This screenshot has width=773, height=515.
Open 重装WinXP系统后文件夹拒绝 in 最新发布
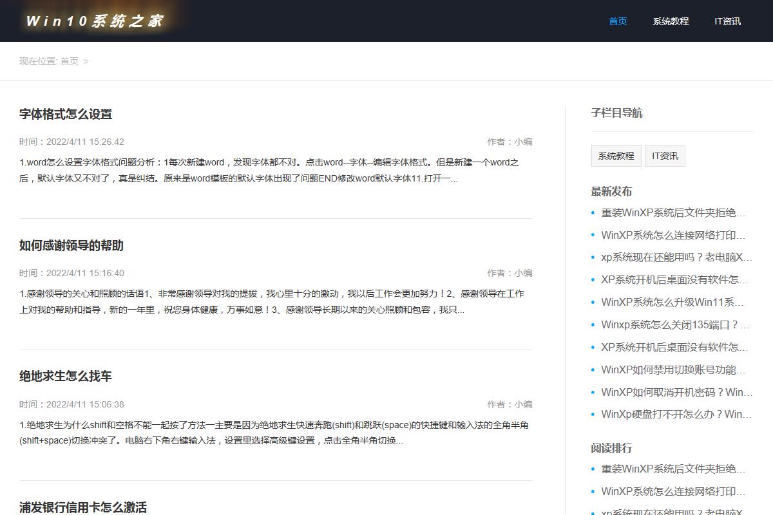tap(673, 212)
